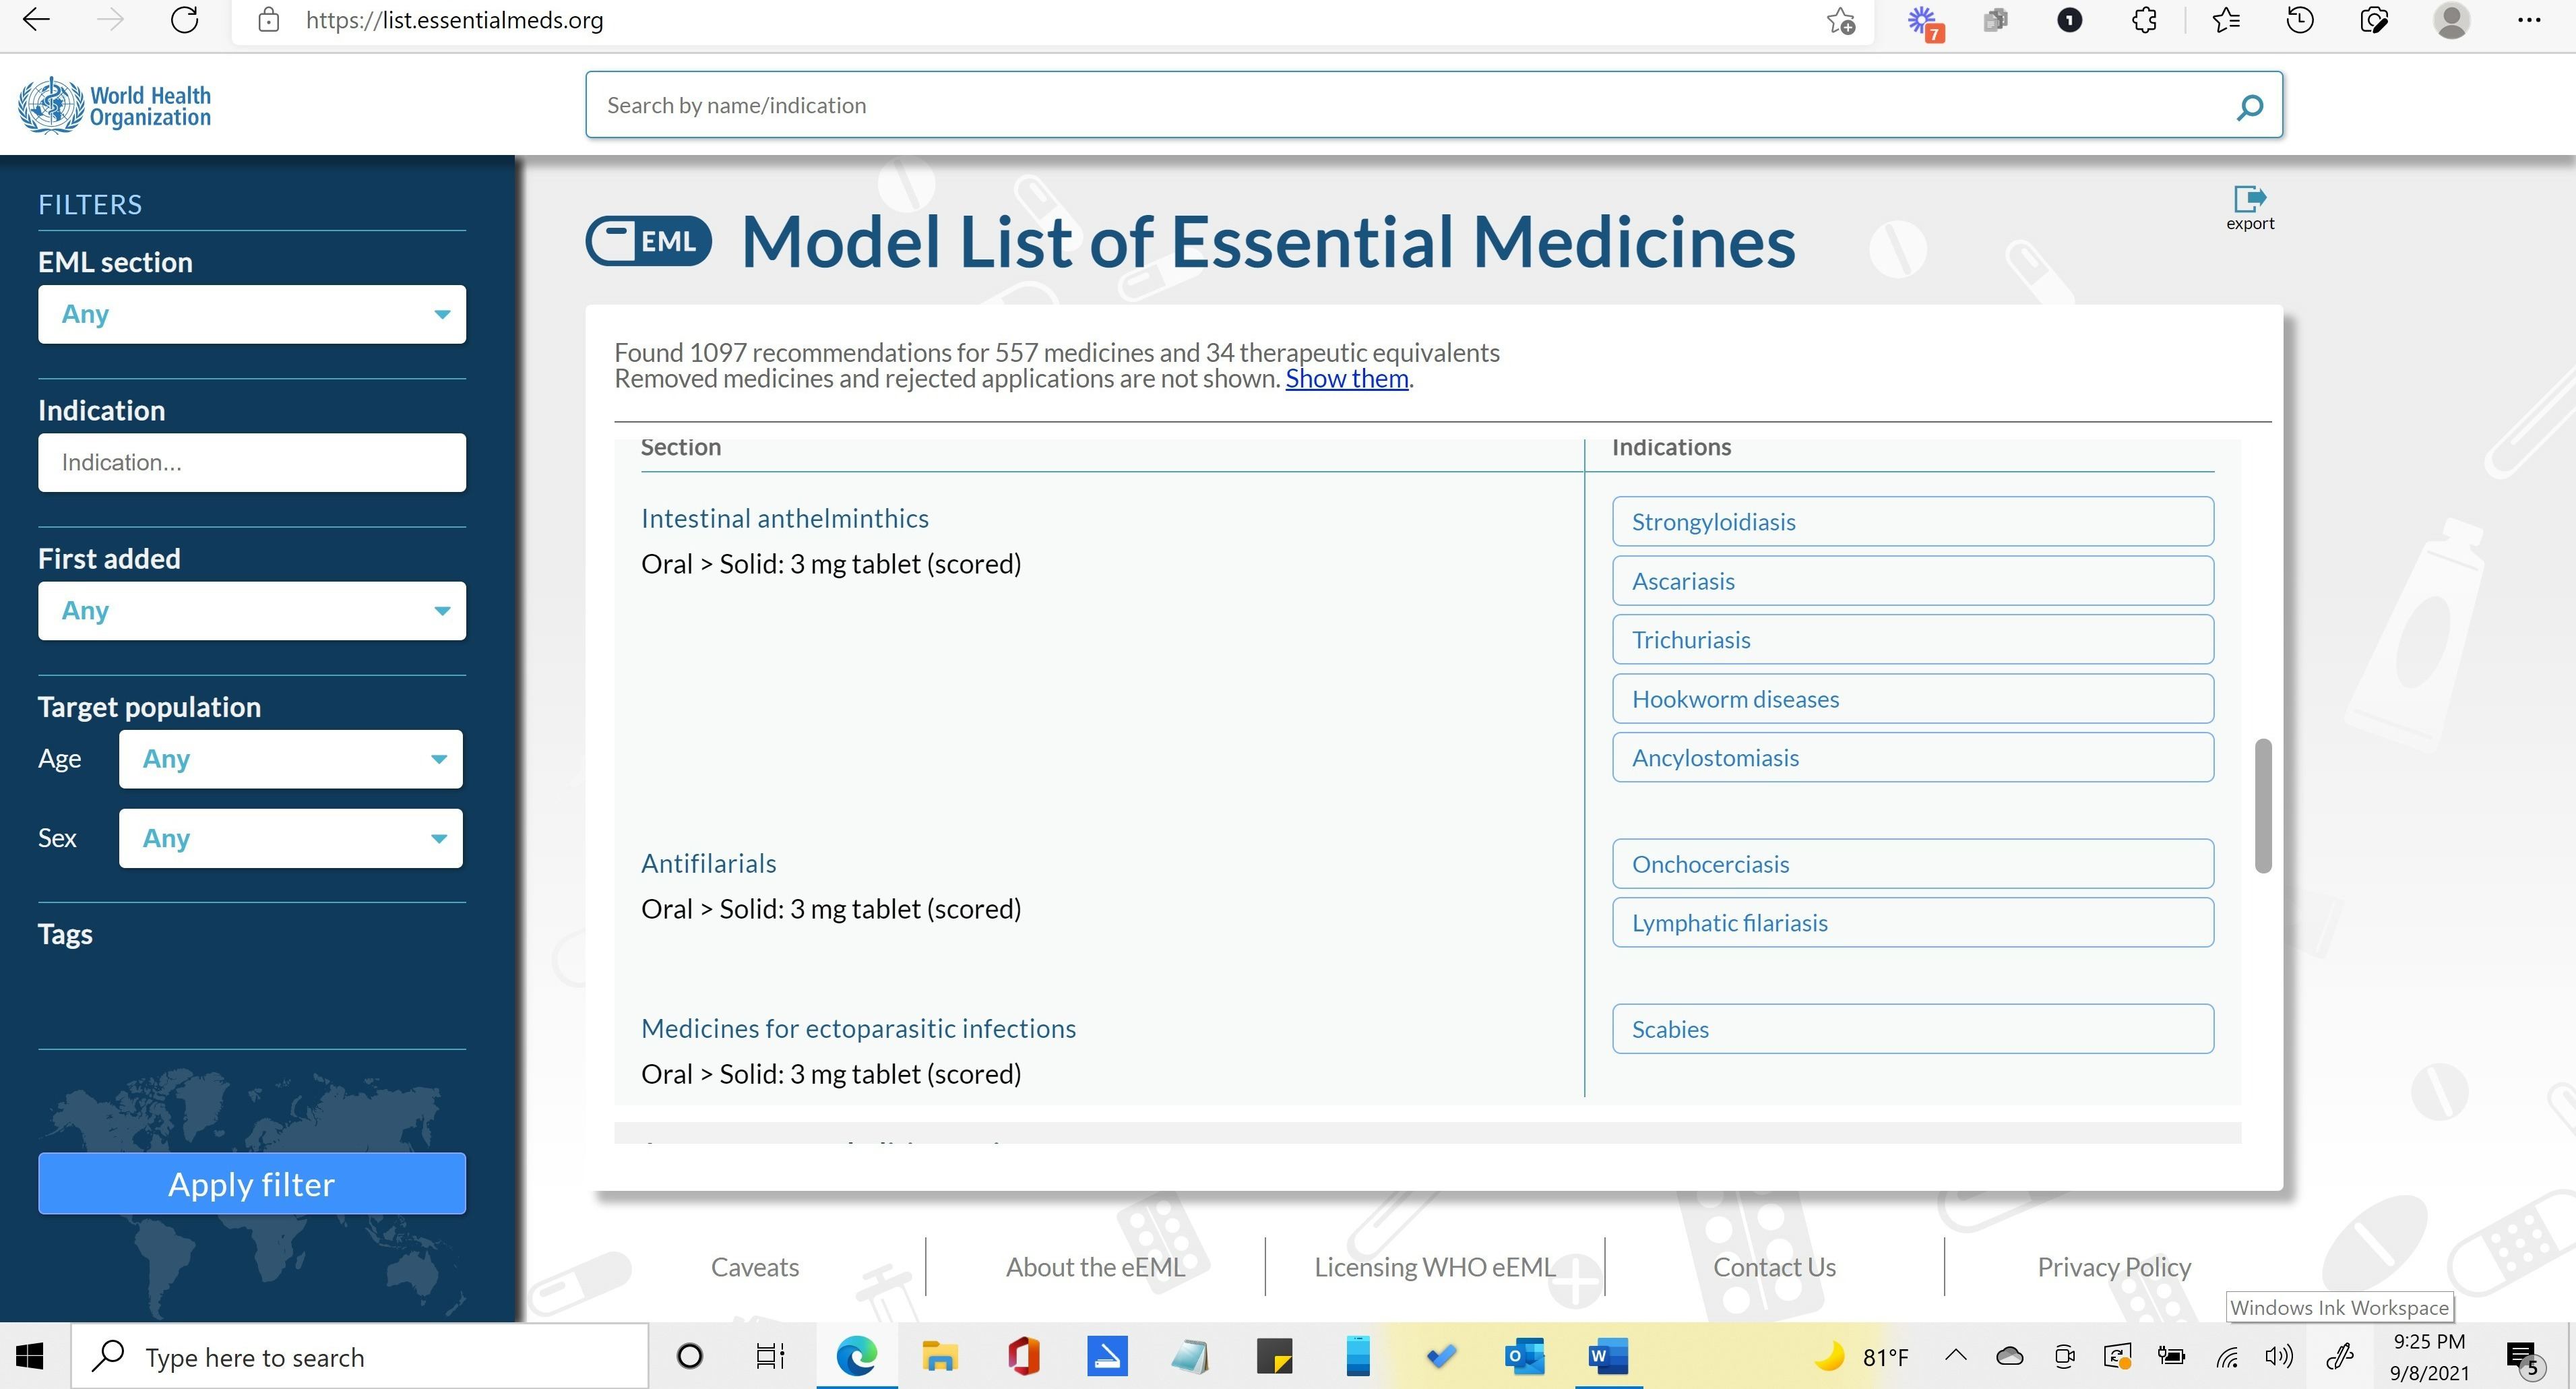This screenshot has width=2576, height=1389.
Task: Expand the First added dropdown
Action: tap(252, 610)
